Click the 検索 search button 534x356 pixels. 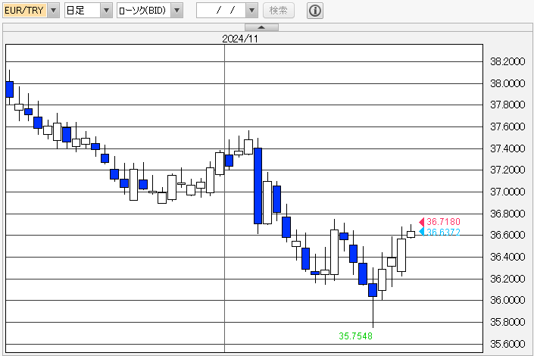click(279, 10)
